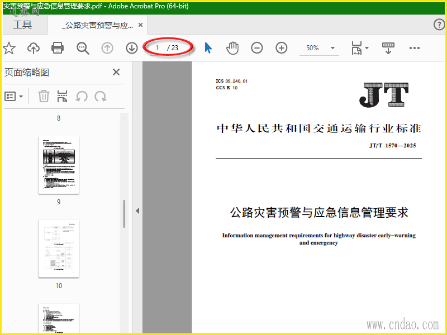
Task: Close the 页面缩略图 panel
Action: [x=116, y=72]
